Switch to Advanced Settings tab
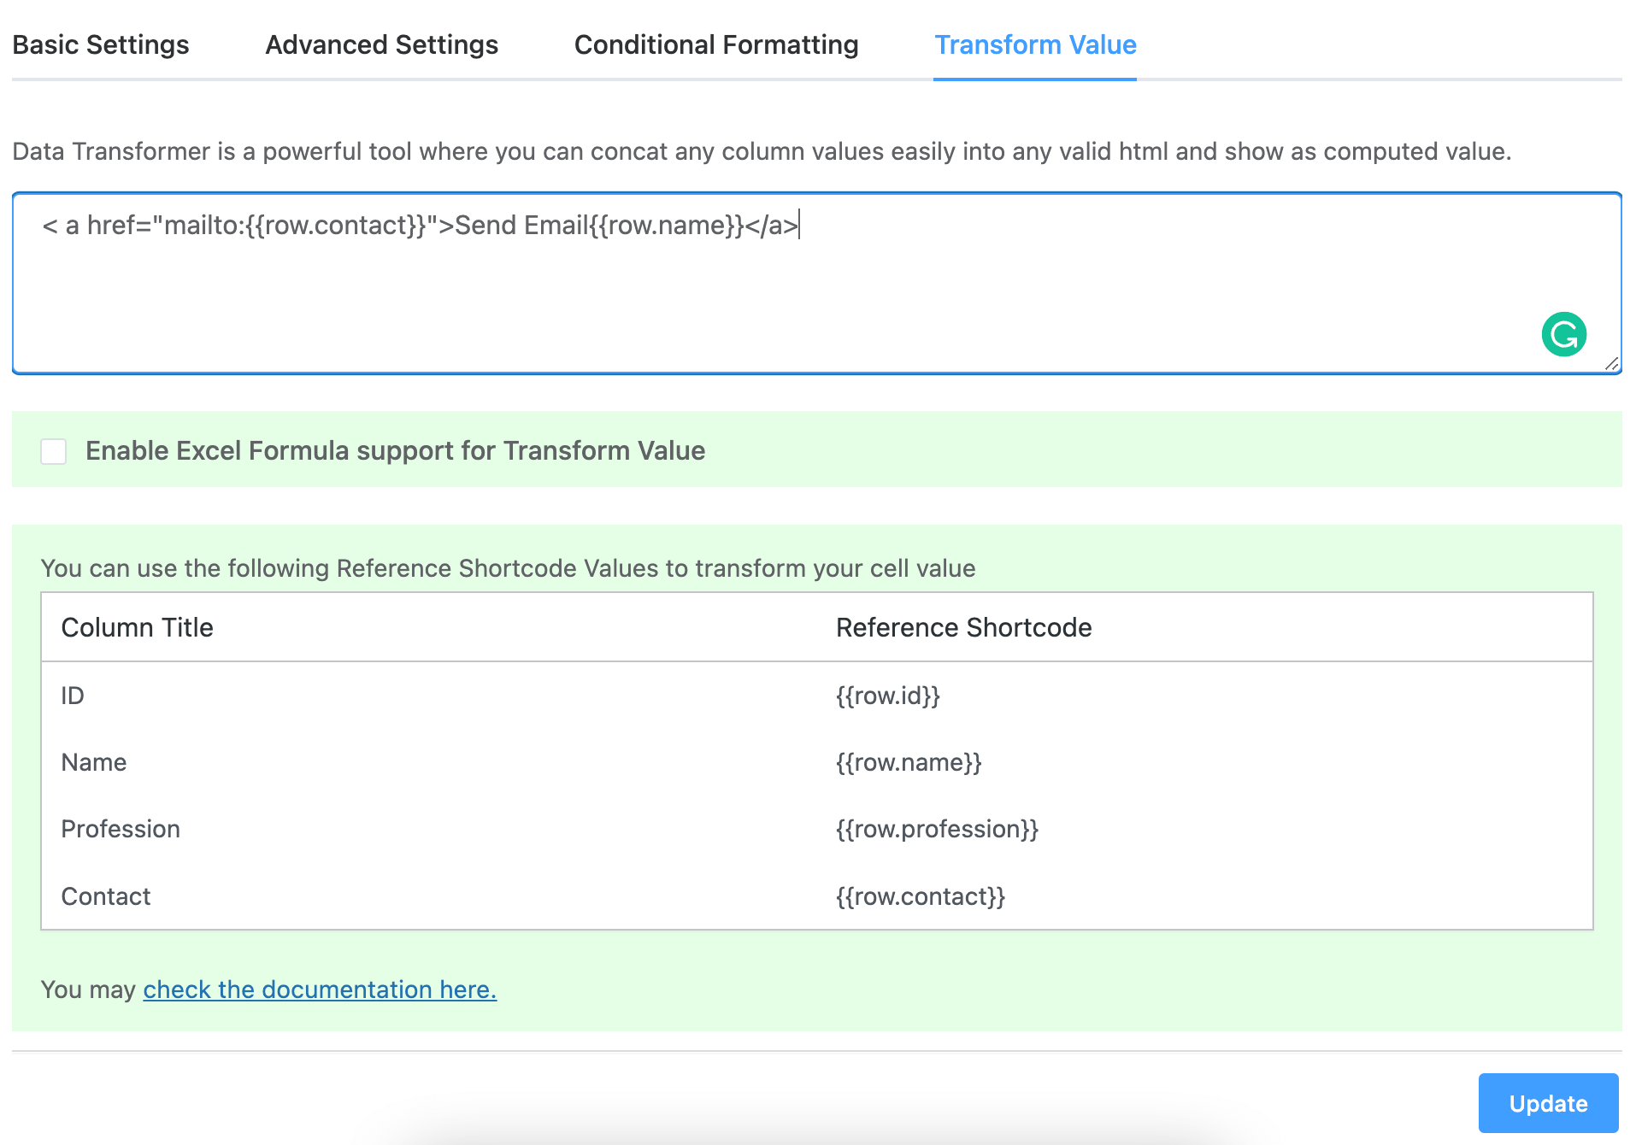The width and height of the screenshot is (1636, 1145). (381, 44)
